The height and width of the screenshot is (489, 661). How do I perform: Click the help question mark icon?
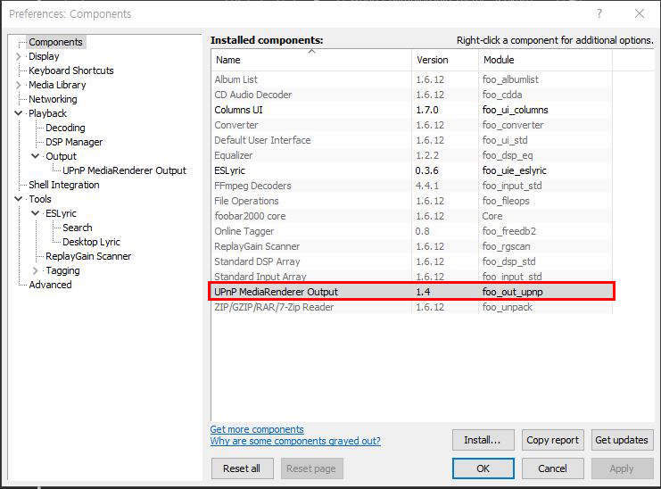click(x=599, y=14)
